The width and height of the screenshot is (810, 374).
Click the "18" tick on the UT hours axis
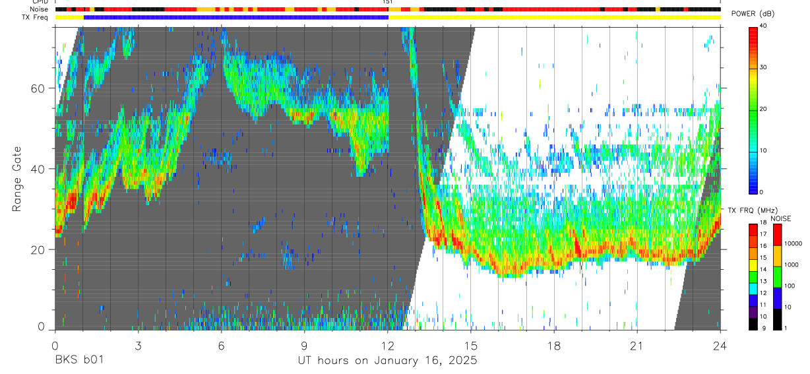554,346
